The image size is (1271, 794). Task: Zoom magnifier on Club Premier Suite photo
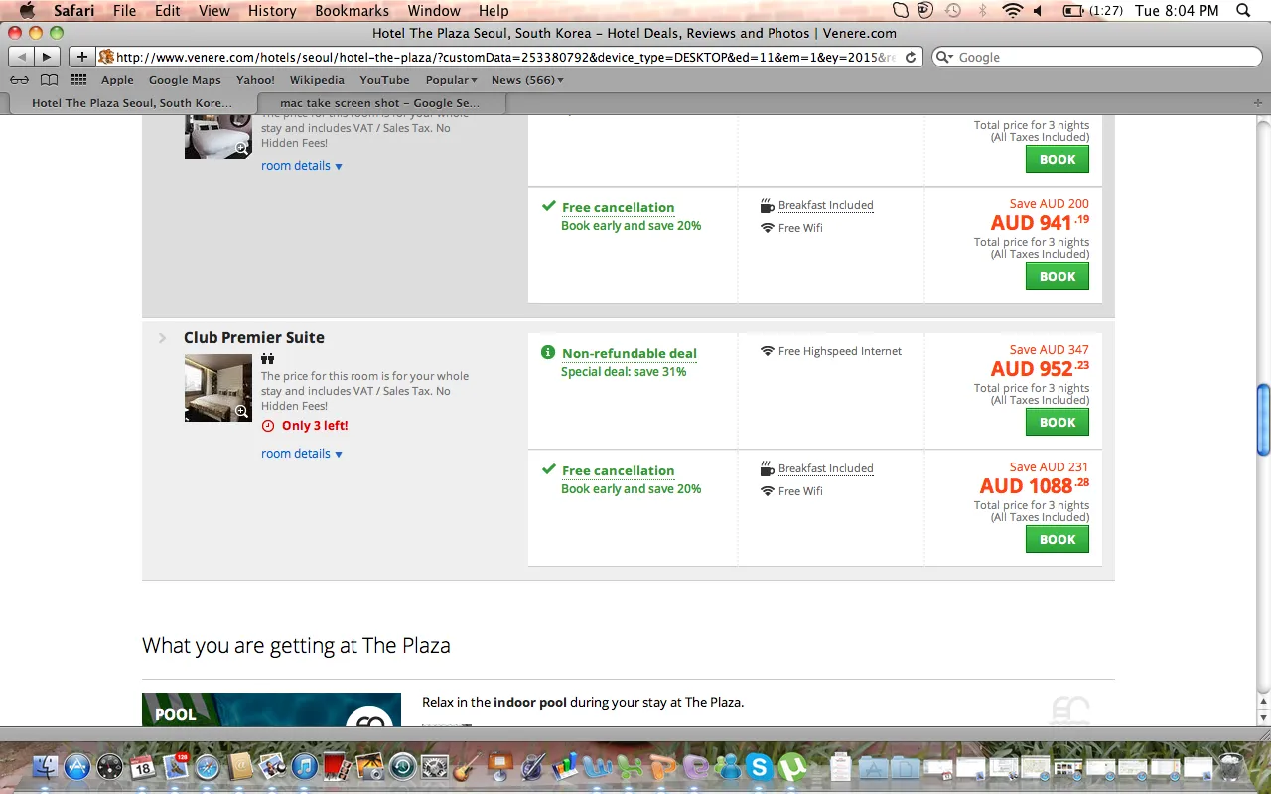point(241,411)
